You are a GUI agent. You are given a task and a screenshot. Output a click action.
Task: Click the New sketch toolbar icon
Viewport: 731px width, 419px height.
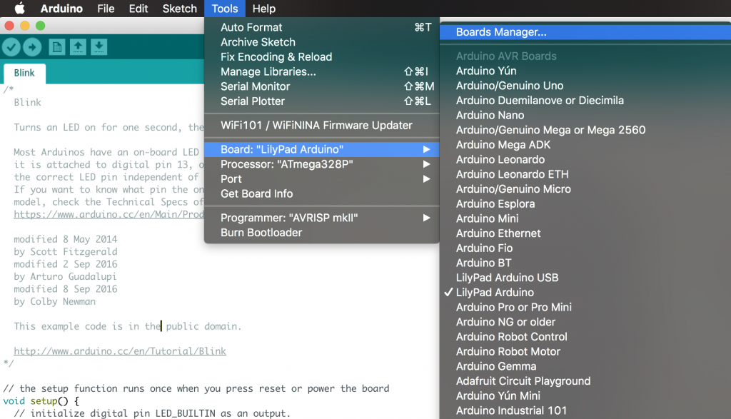pyautogui.click(x=57, y=47)
